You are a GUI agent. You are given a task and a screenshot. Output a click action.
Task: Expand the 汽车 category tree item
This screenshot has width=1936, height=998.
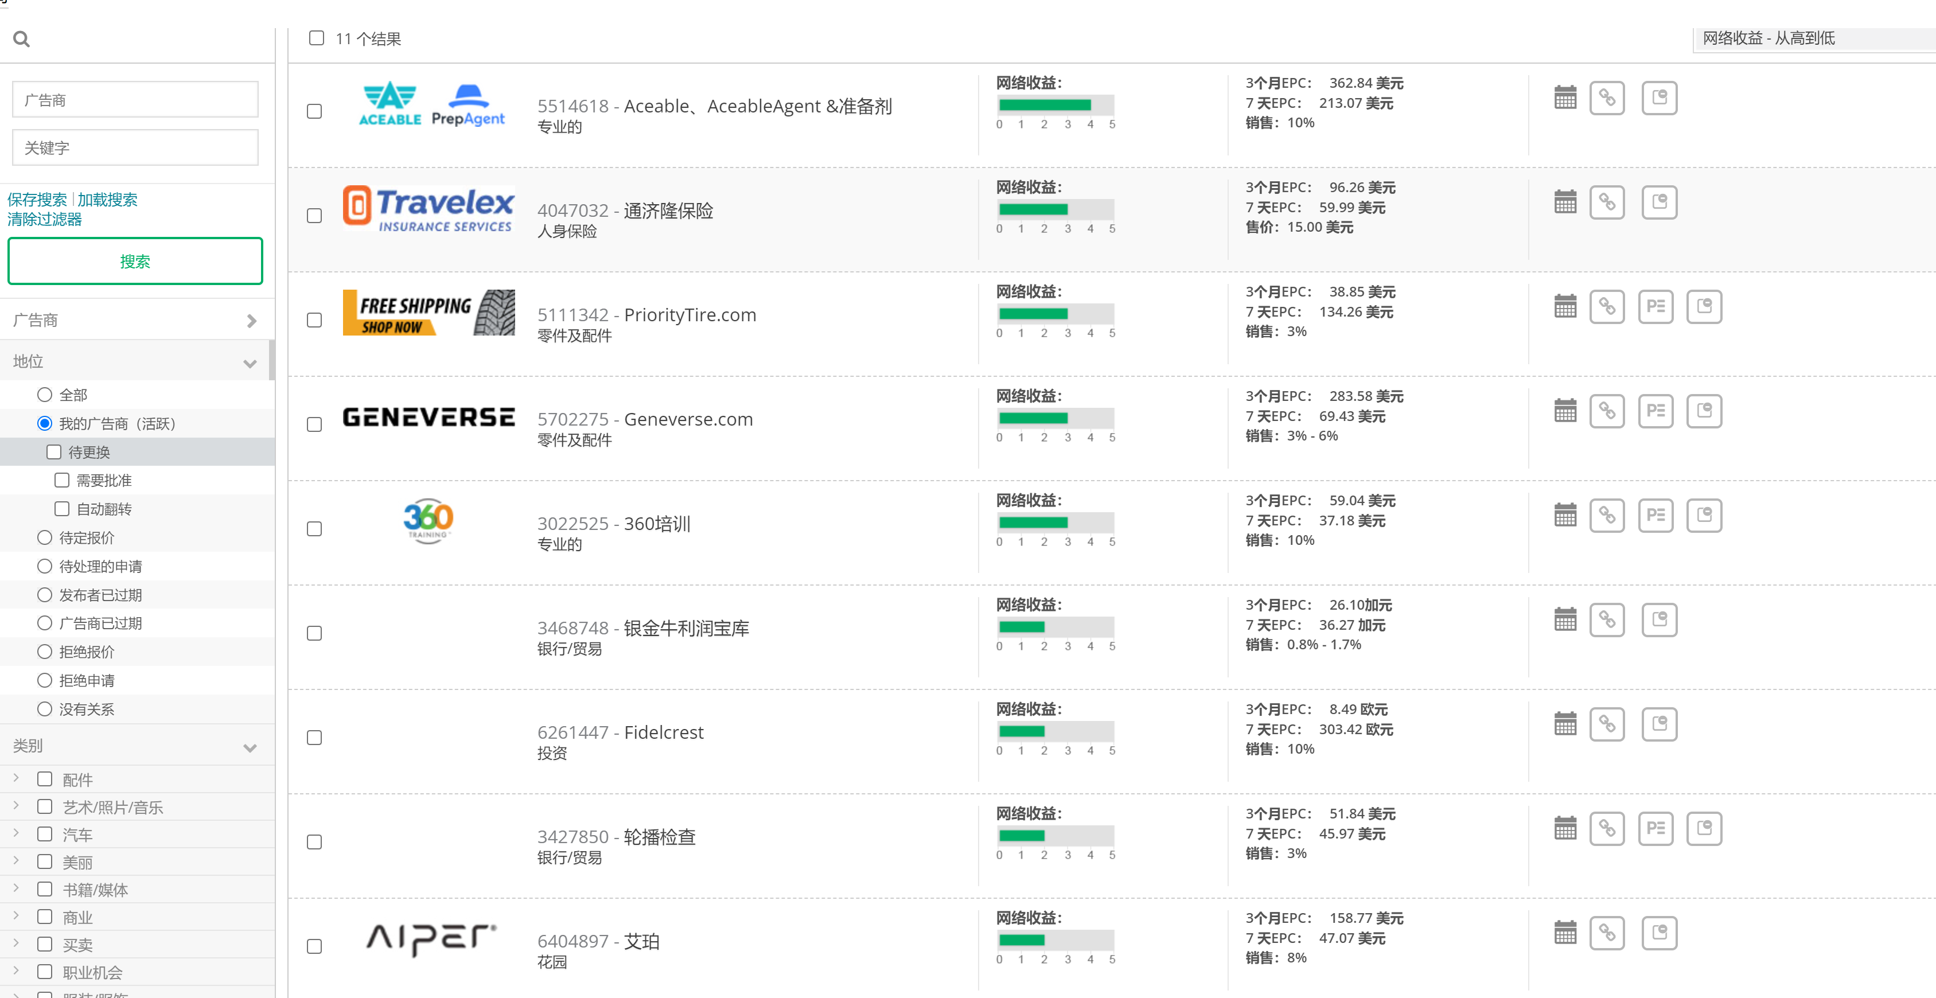pyautogui.click(x=16, y=833)
